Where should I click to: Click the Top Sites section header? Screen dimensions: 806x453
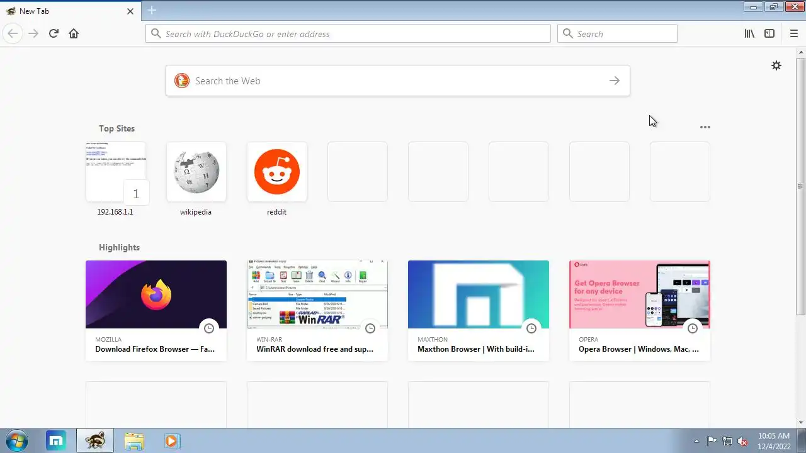pyautogui.click(x=116, y=128)
